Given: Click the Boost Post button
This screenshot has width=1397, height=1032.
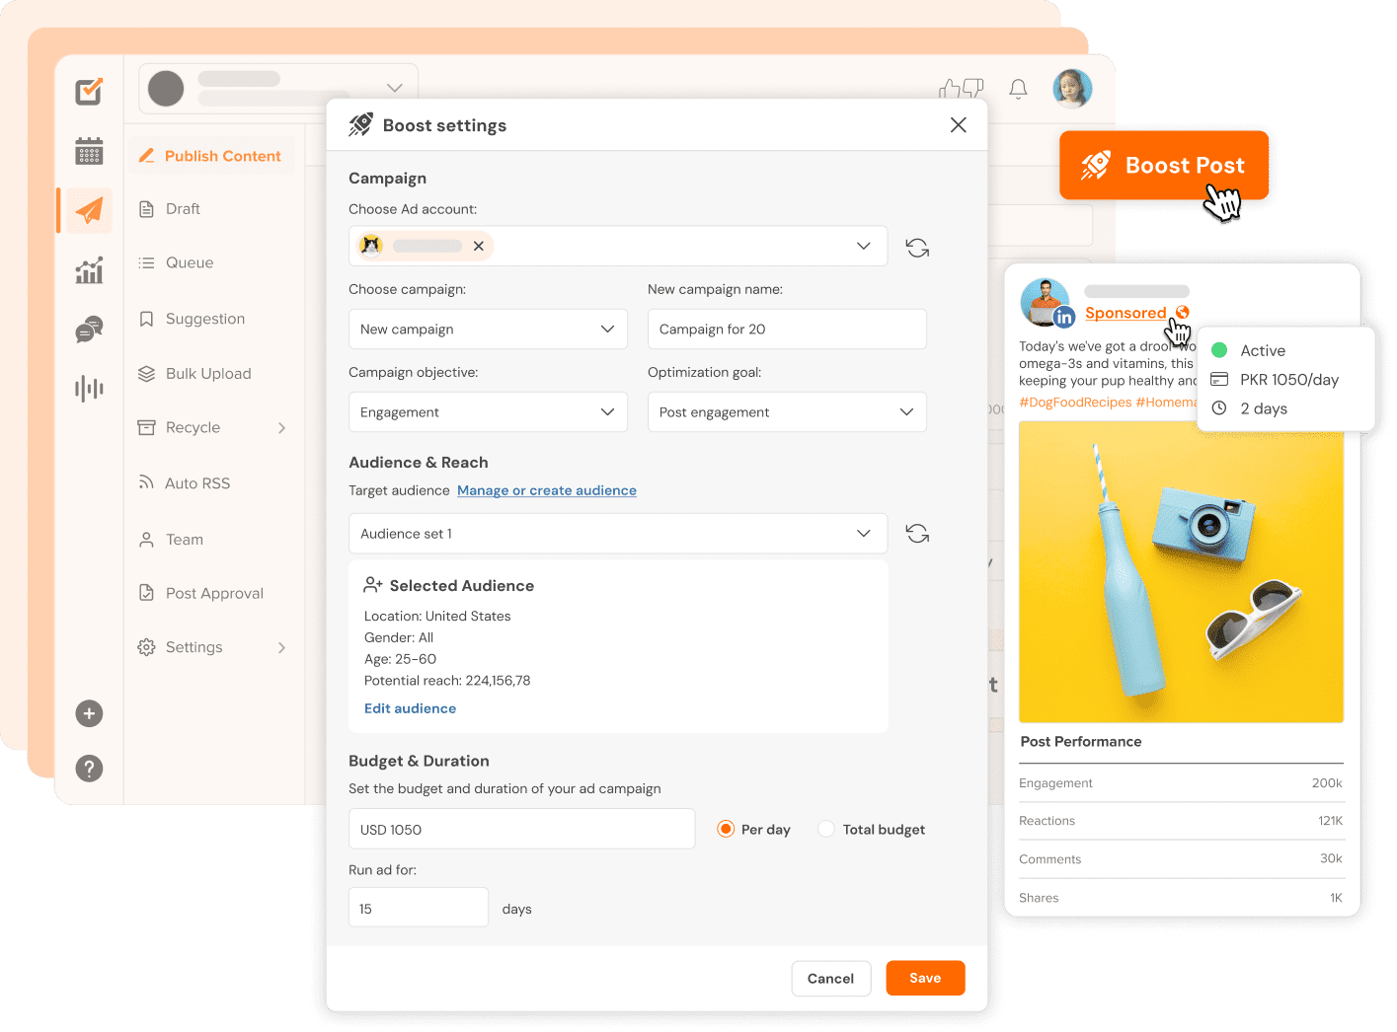Looking at the screenshot, I should (x=1164, y=166).
